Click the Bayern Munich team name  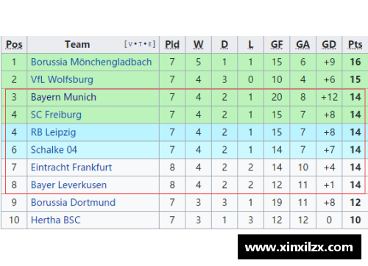63,98
